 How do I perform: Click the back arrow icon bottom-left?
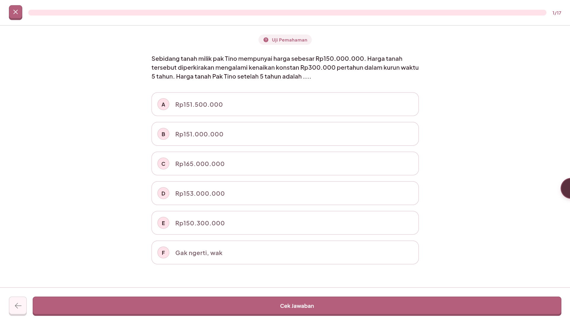click(x=18, y=305)
